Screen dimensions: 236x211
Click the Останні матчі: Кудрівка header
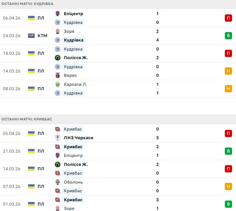[27, 4]
